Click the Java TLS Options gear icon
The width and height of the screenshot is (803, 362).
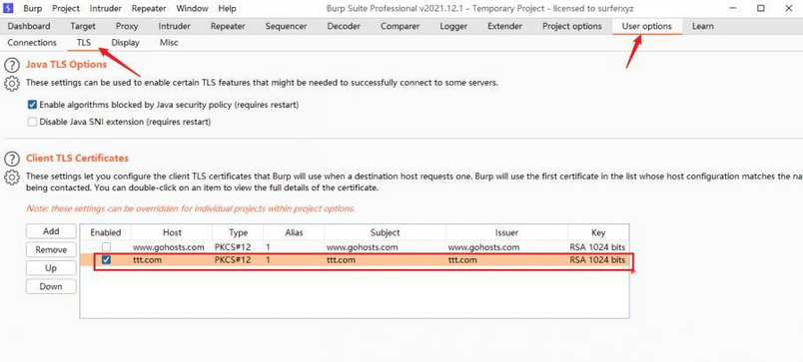12,84
